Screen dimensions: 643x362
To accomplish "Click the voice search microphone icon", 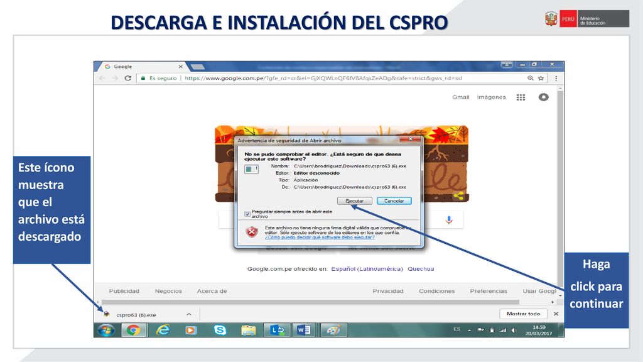I will [449, 220].
